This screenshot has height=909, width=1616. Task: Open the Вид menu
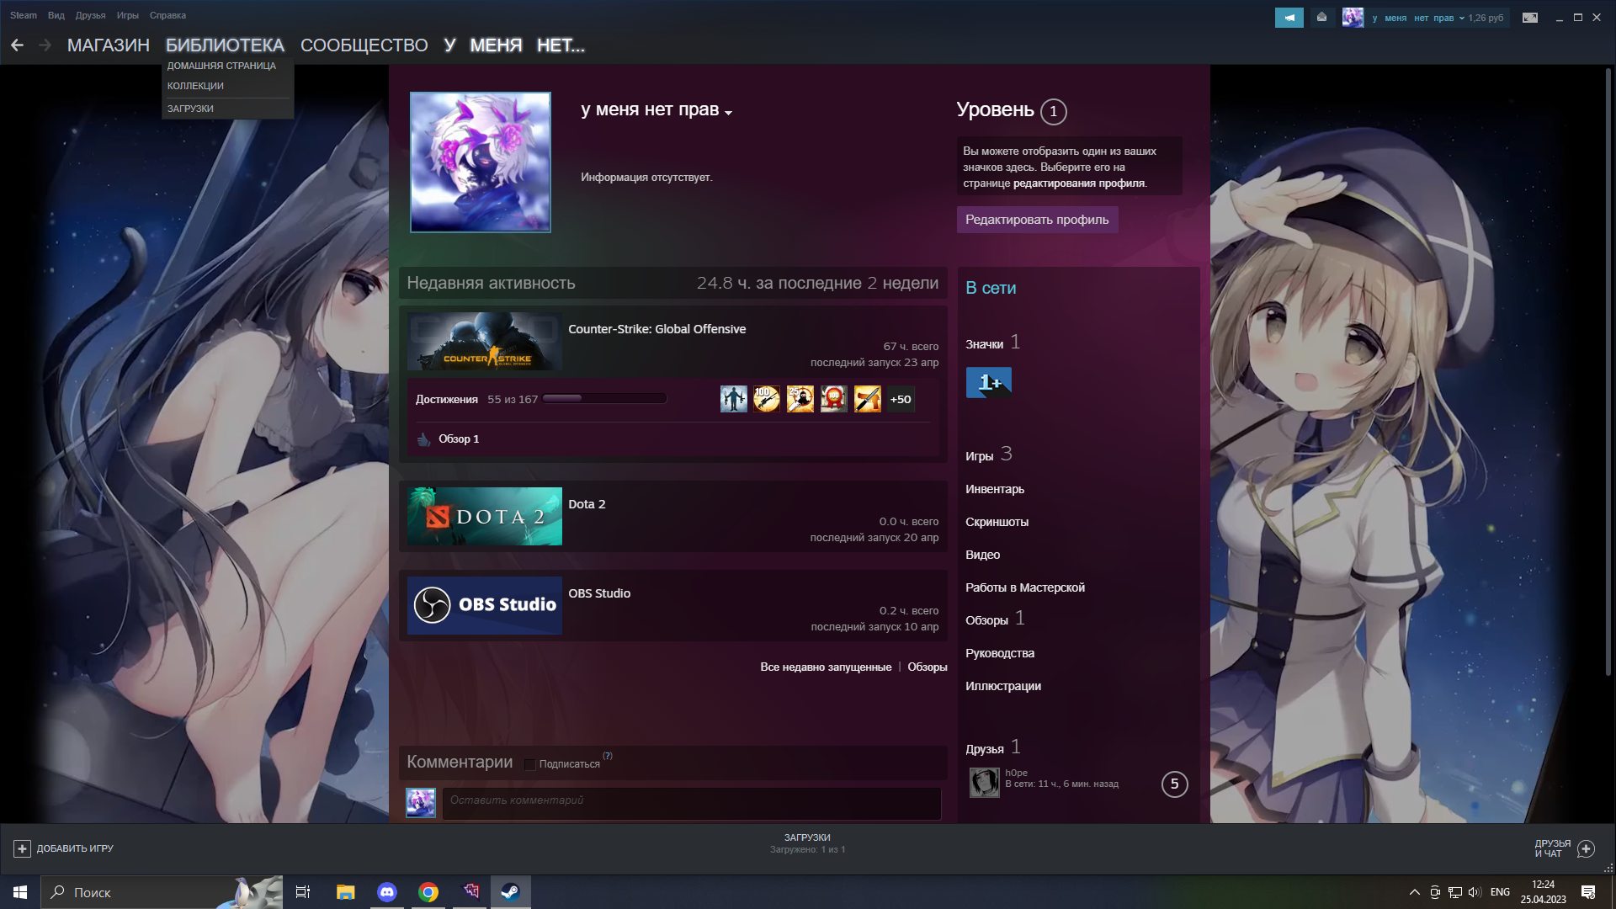[x=56, y=15]
